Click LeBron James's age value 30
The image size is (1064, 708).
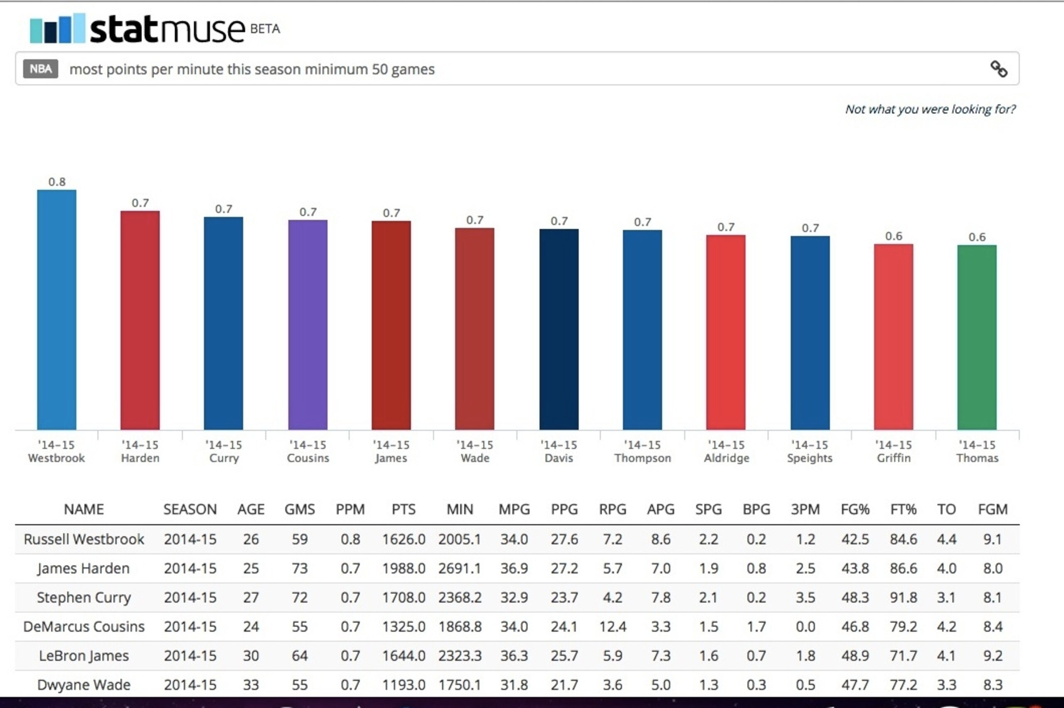click(x=251, y=656)
